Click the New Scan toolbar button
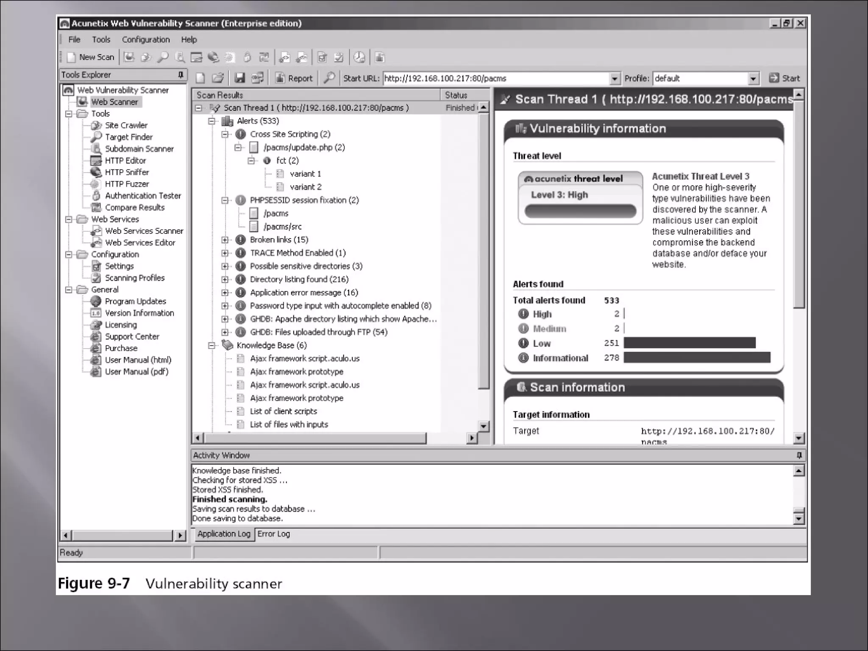The image size is (868, 651). [91, 57]
